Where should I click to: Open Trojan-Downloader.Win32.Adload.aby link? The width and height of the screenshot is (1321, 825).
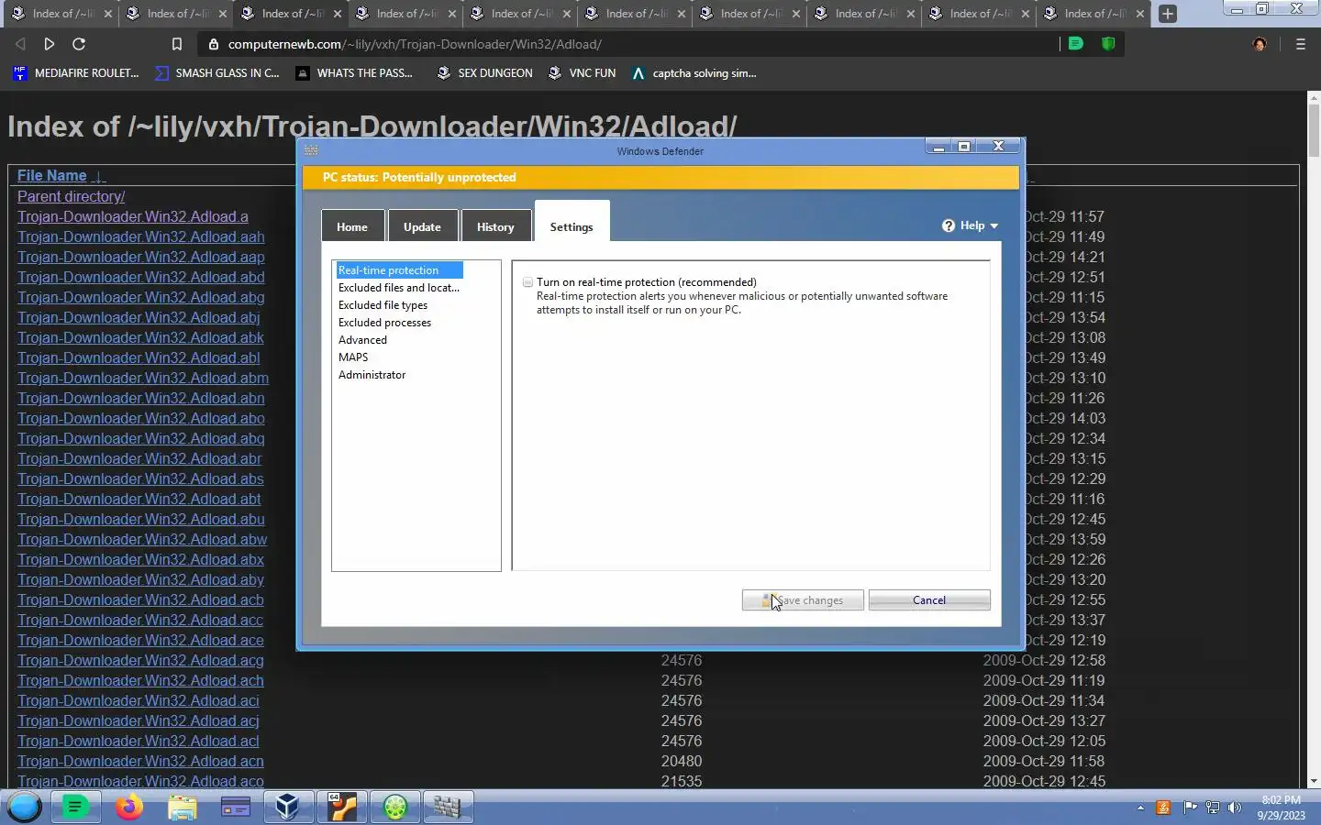(x=140, y=579)
